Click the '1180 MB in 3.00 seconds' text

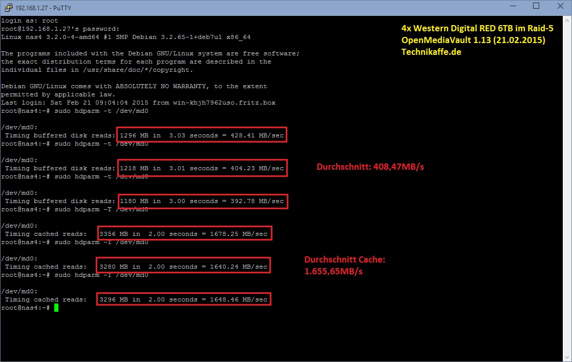169,202
